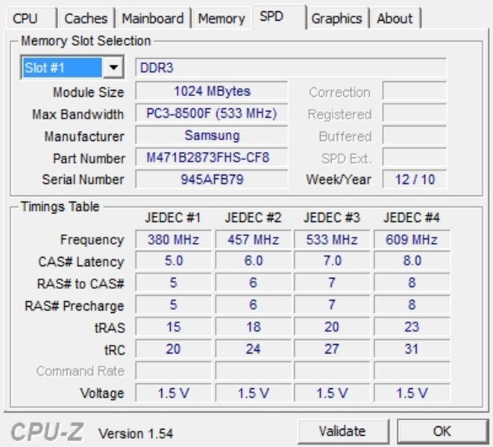The height and width of the screenshot is (447, 493).
Task: Click the JEDEC #3 column header
Action: pos(332,218)
